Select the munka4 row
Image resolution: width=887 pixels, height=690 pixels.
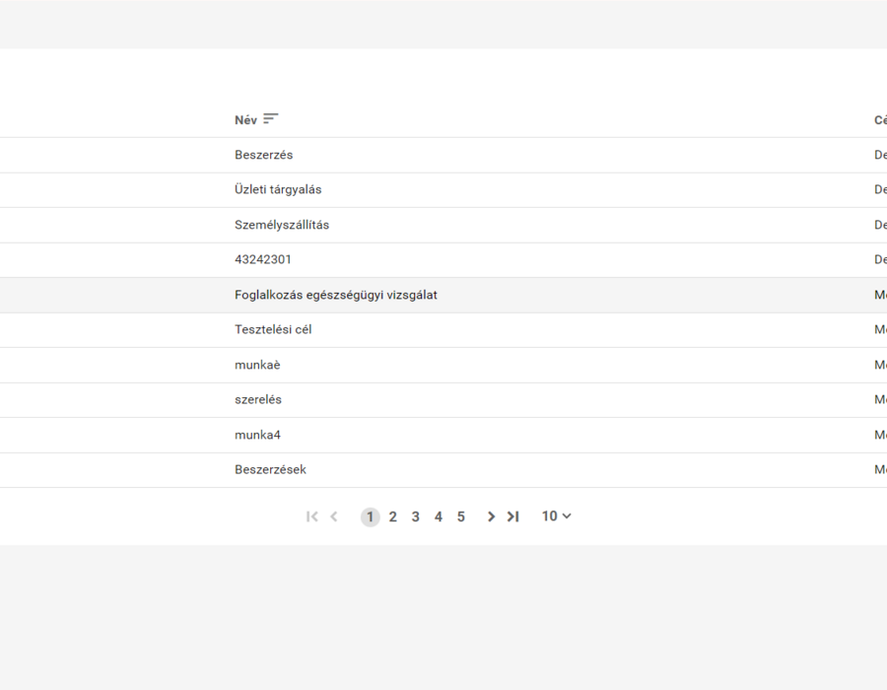pyautogui.click(x=443, y=435)
